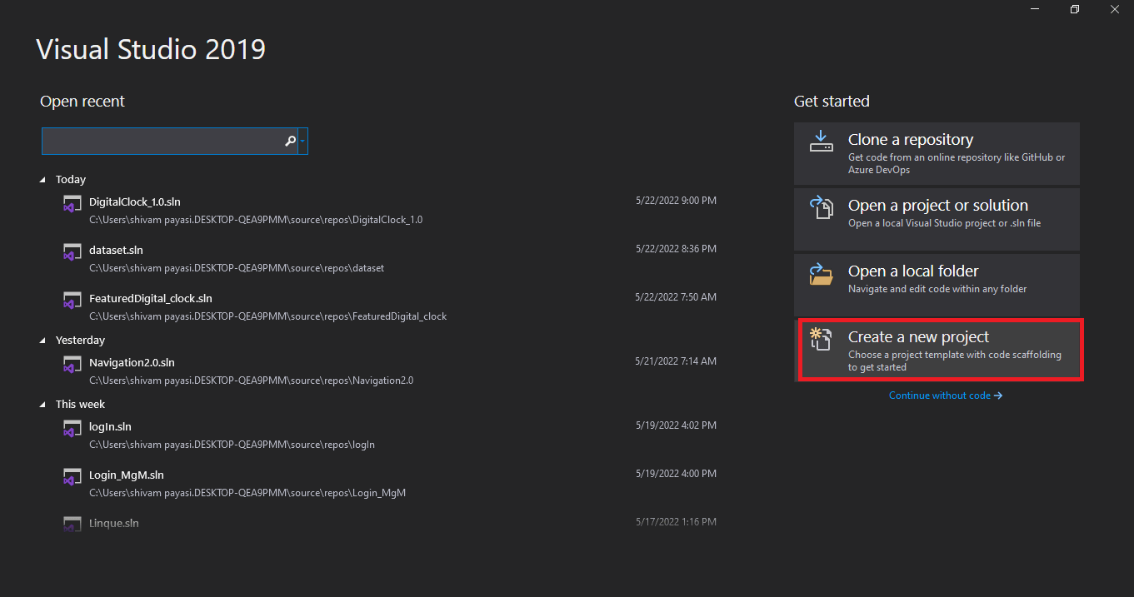This screenshot has width=1134, height=597.
Task: Click the Linque.sln solution icon
Action: pos(72,524)
